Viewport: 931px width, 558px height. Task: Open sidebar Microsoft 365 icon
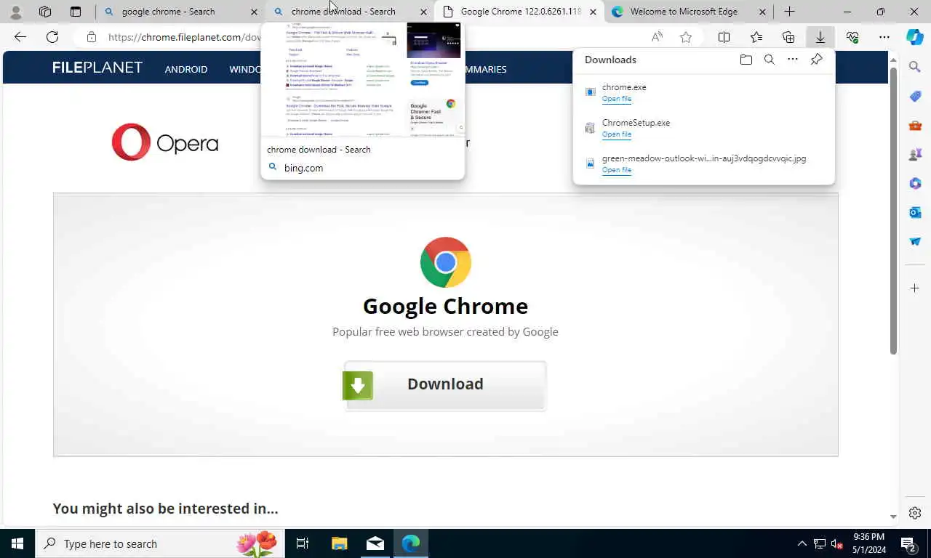915,184
